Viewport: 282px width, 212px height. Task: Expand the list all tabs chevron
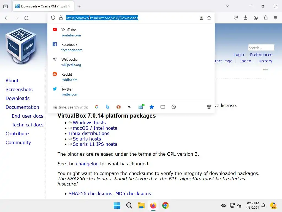[227, 6]
